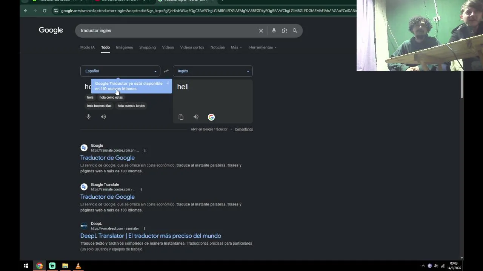
Task: Click the Google G icon under translation
Action: [x=211, y=117]
